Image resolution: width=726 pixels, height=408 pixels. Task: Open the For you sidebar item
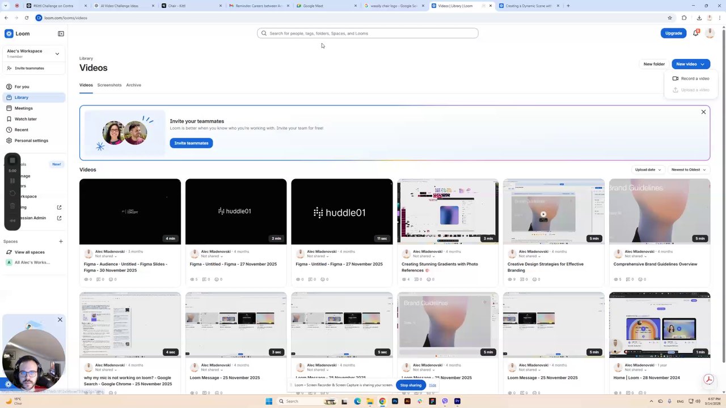coord(33,87)
